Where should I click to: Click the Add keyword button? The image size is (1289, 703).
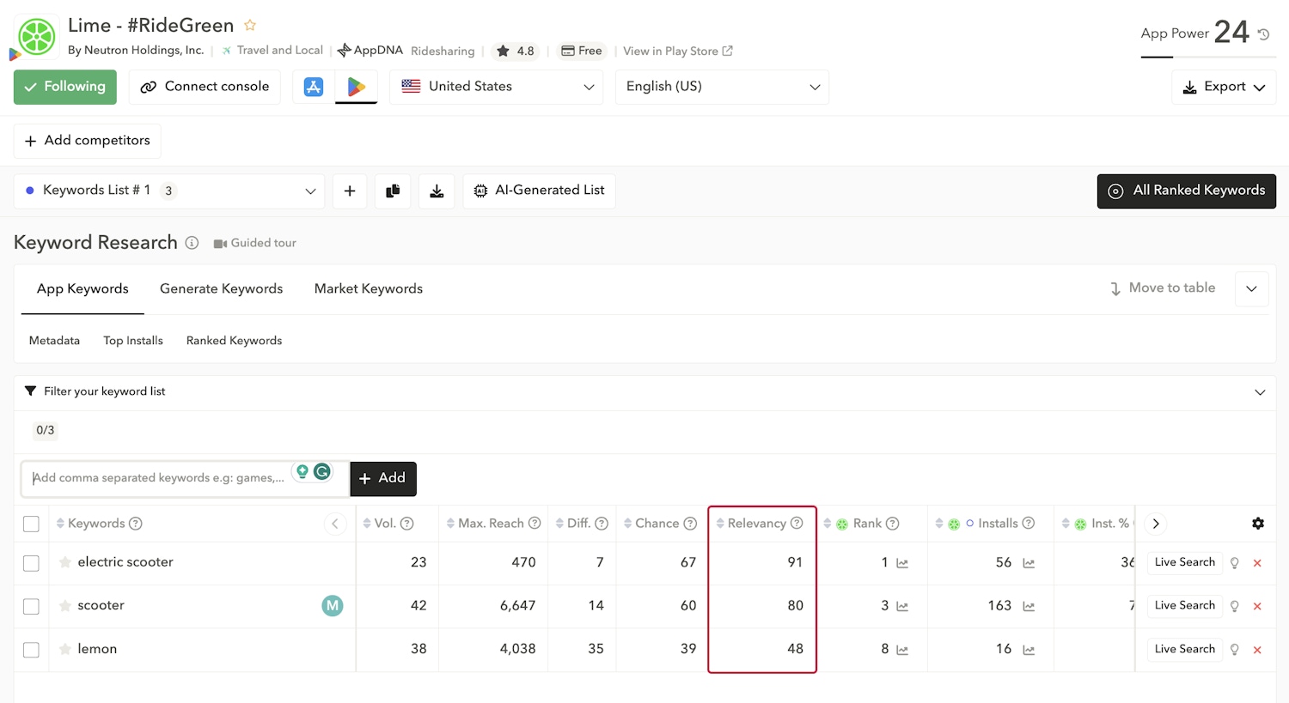click(383, 479)
